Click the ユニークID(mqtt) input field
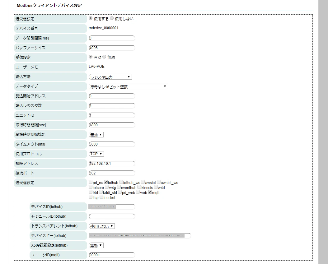Image resolution: width=328 pixels, height=264 pixels. coord(112,255)
